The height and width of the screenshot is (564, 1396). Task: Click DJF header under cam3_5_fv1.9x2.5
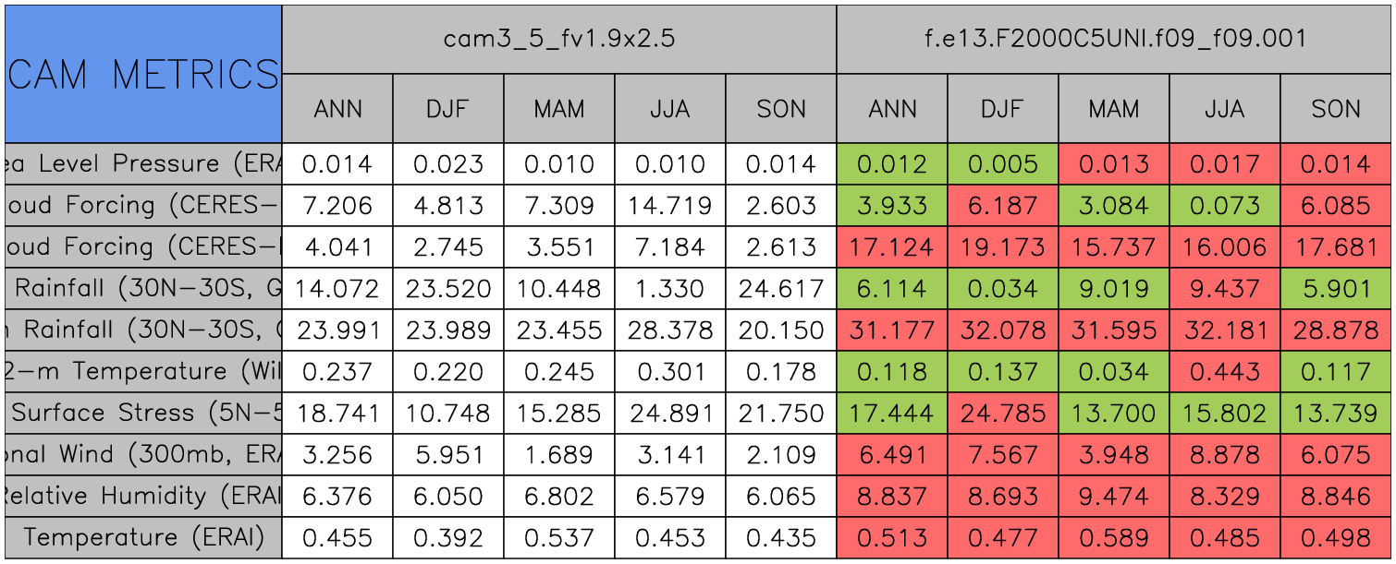pos(448,109)
